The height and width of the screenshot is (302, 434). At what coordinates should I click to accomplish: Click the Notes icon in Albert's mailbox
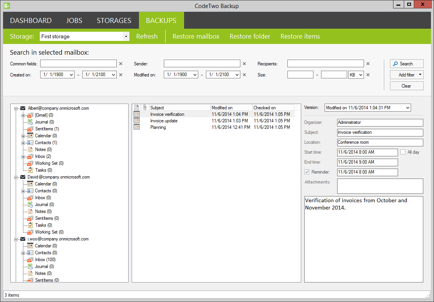30,149
